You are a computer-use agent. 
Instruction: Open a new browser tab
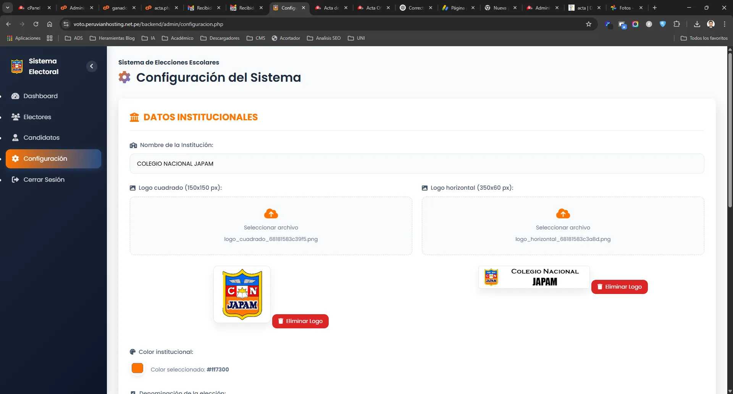click(655, 8)
